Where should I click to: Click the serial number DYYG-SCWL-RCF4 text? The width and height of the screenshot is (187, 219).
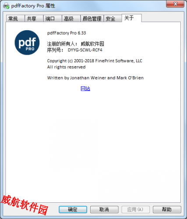tap(85, 50)
